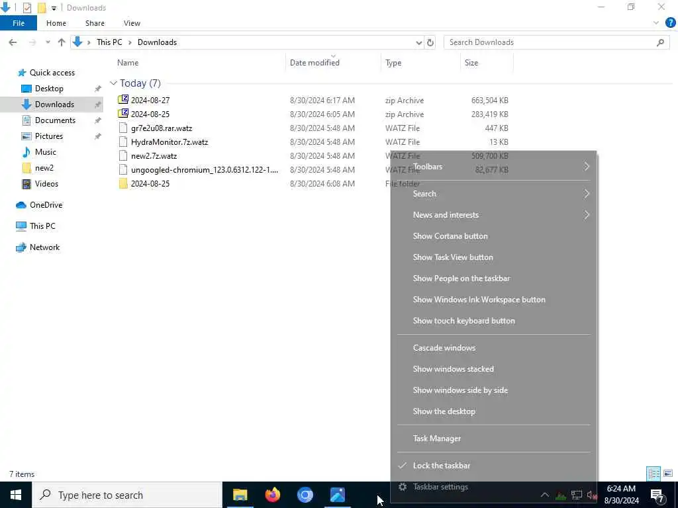Select This PC in navigation pane

[42, 226]
